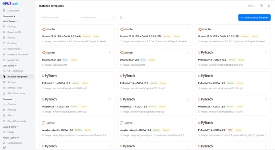Collapse the Model Service section

(x=10, y=21)
